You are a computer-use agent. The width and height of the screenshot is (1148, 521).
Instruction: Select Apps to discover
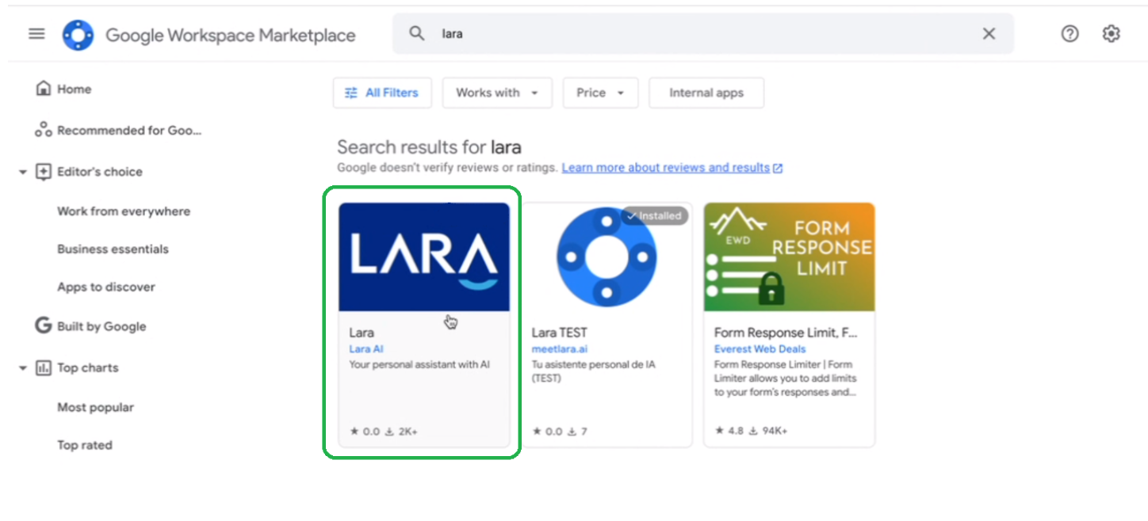coord(106,287)
